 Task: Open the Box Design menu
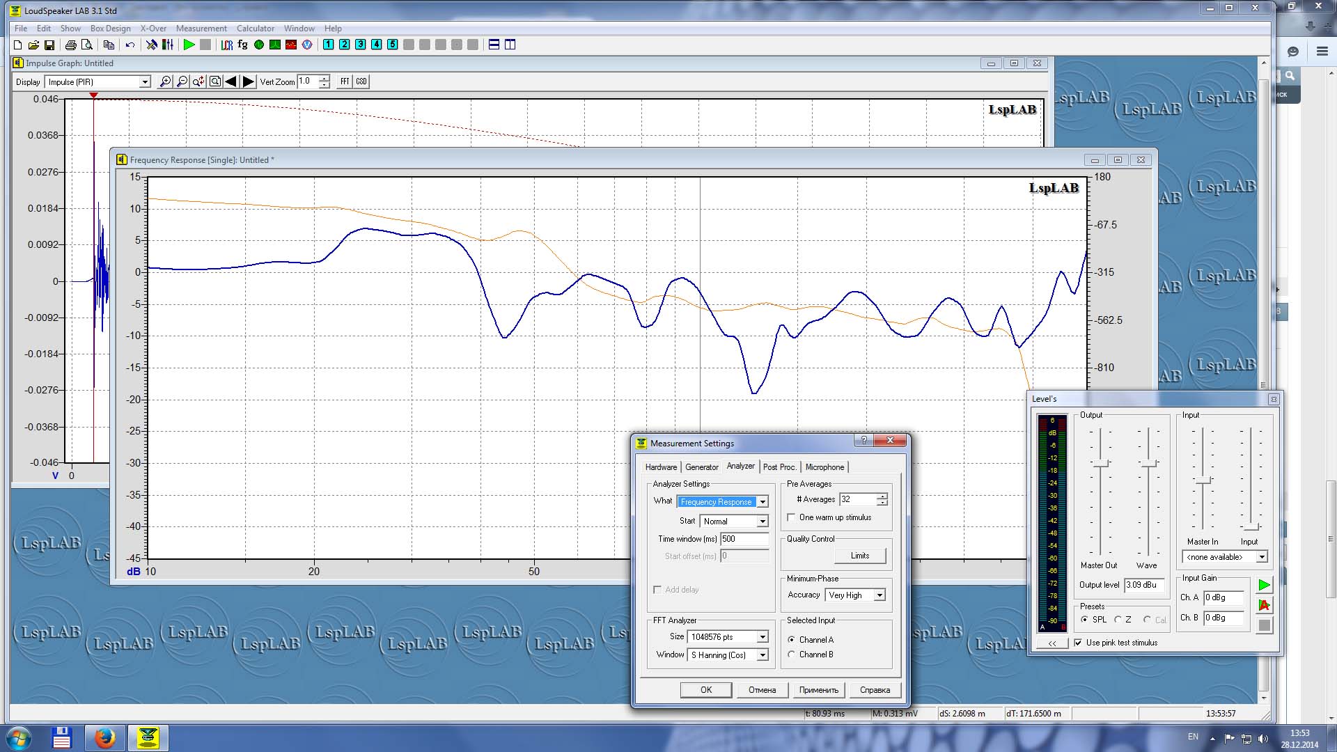click(111, 29)
